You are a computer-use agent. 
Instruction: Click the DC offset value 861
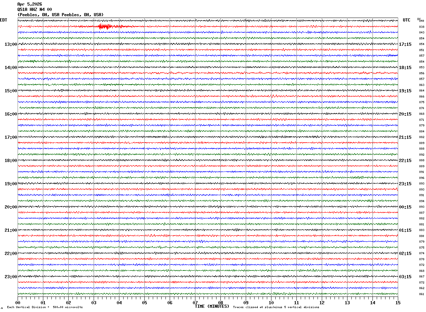pos(421,294)
